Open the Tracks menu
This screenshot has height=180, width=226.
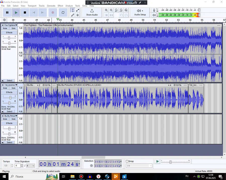point(42,6)
